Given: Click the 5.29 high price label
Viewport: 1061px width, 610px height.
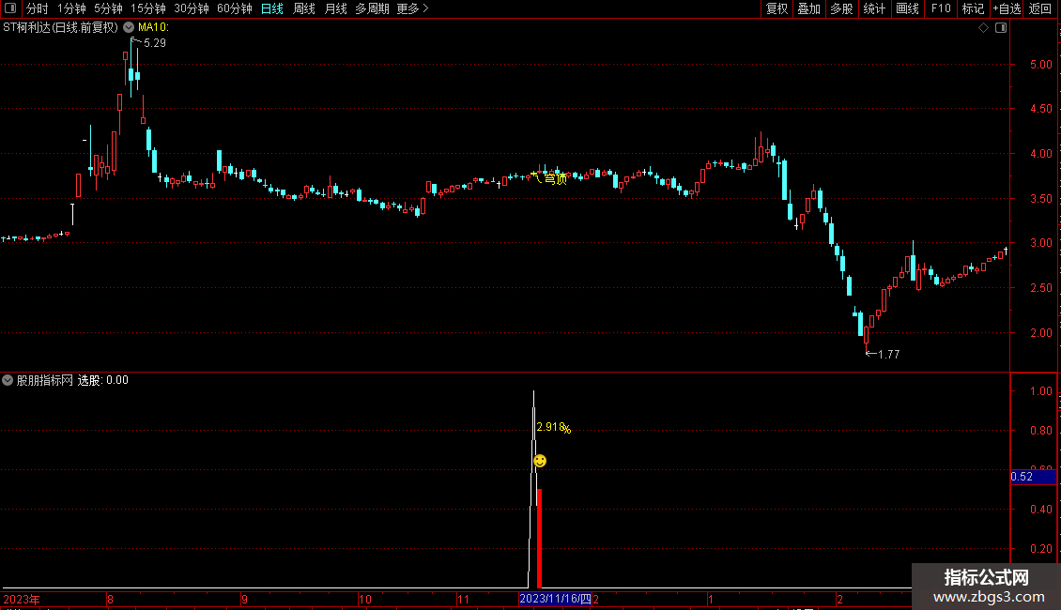Looking at the screenshot, I should (x=154, y=42).
